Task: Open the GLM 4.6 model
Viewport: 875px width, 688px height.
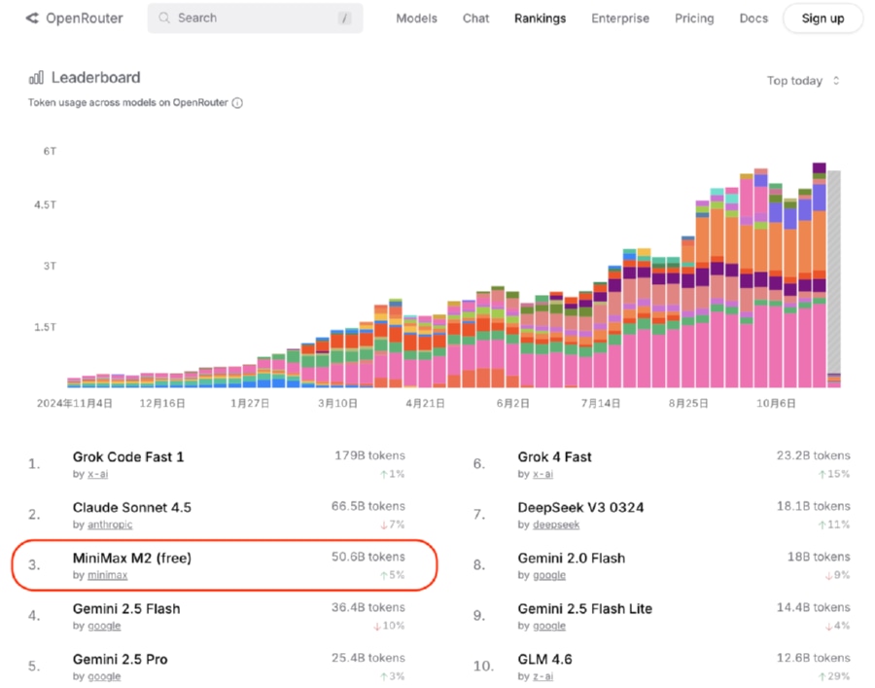Action: 544,659
